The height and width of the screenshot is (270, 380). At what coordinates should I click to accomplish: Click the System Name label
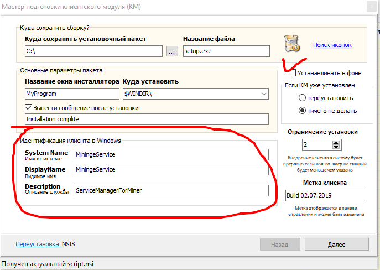pyautogui.click(x=46, y=153)
